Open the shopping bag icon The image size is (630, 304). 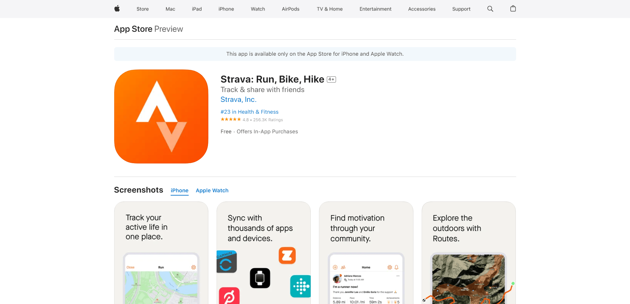click(x=513, y=9)
